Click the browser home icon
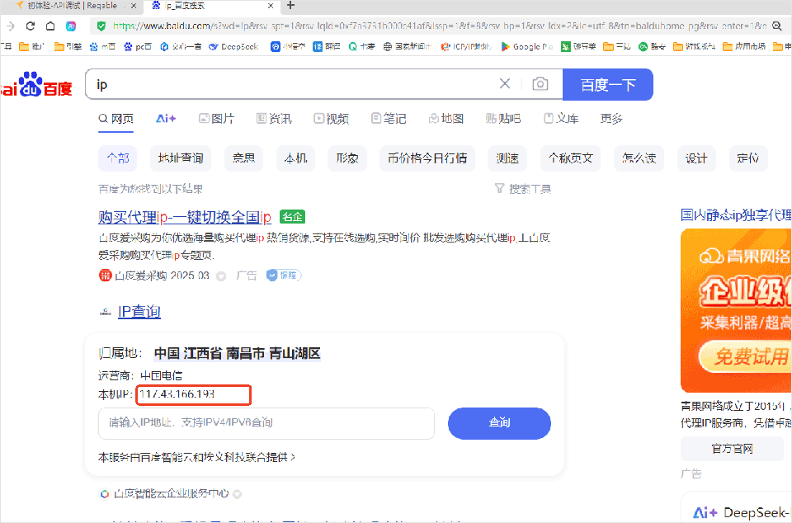 click(x=49, y=26)
